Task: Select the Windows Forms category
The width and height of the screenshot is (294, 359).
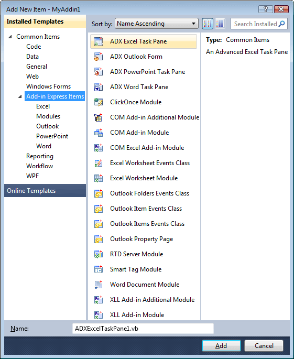Action: (x=49, y=86)
